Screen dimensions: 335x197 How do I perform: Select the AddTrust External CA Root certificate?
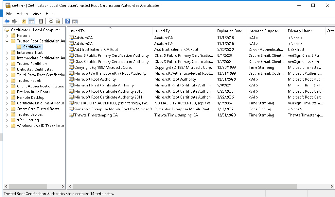coord(96,50)
